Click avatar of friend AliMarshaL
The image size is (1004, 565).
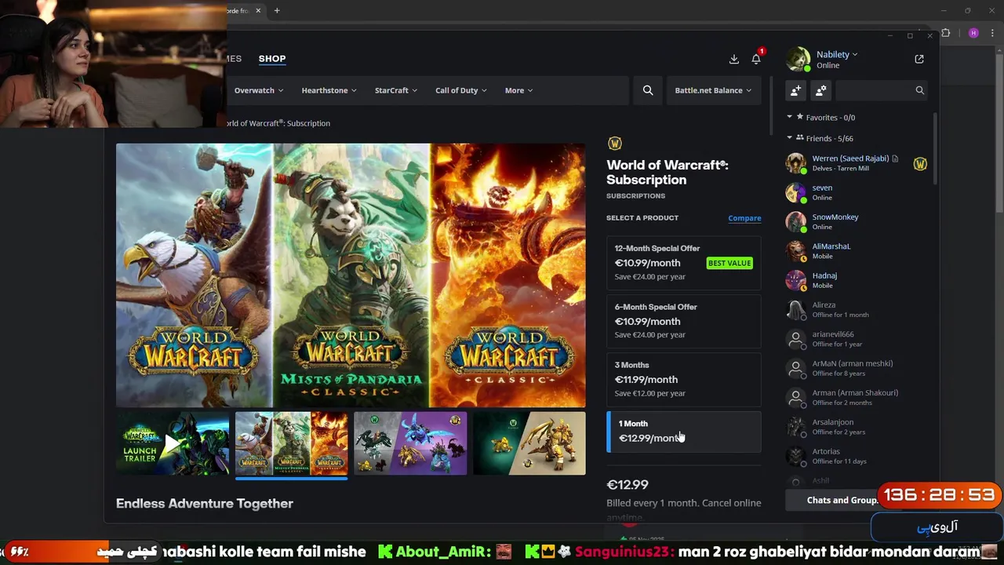click(796, 251)
